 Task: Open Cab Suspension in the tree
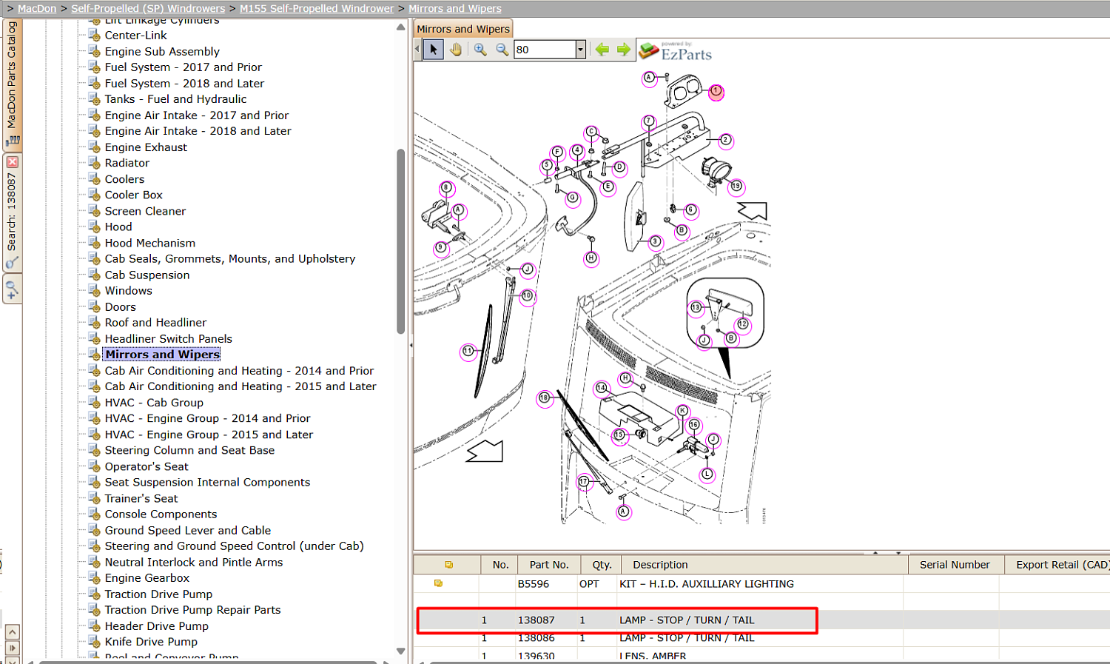click(x=147, y=275)
